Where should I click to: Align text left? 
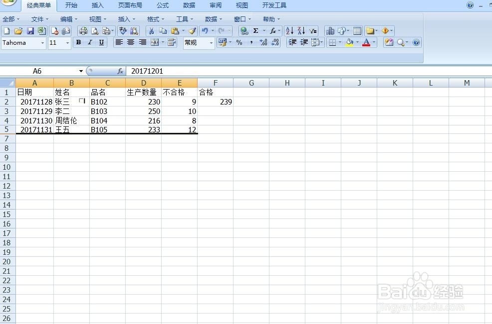[119, 42]
